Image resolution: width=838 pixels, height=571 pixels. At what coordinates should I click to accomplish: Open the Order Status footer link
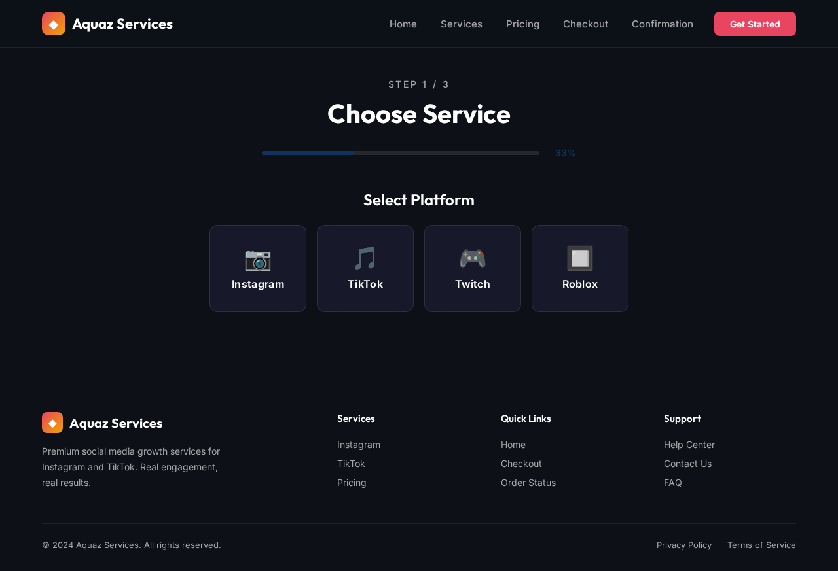tap(528, 483)
